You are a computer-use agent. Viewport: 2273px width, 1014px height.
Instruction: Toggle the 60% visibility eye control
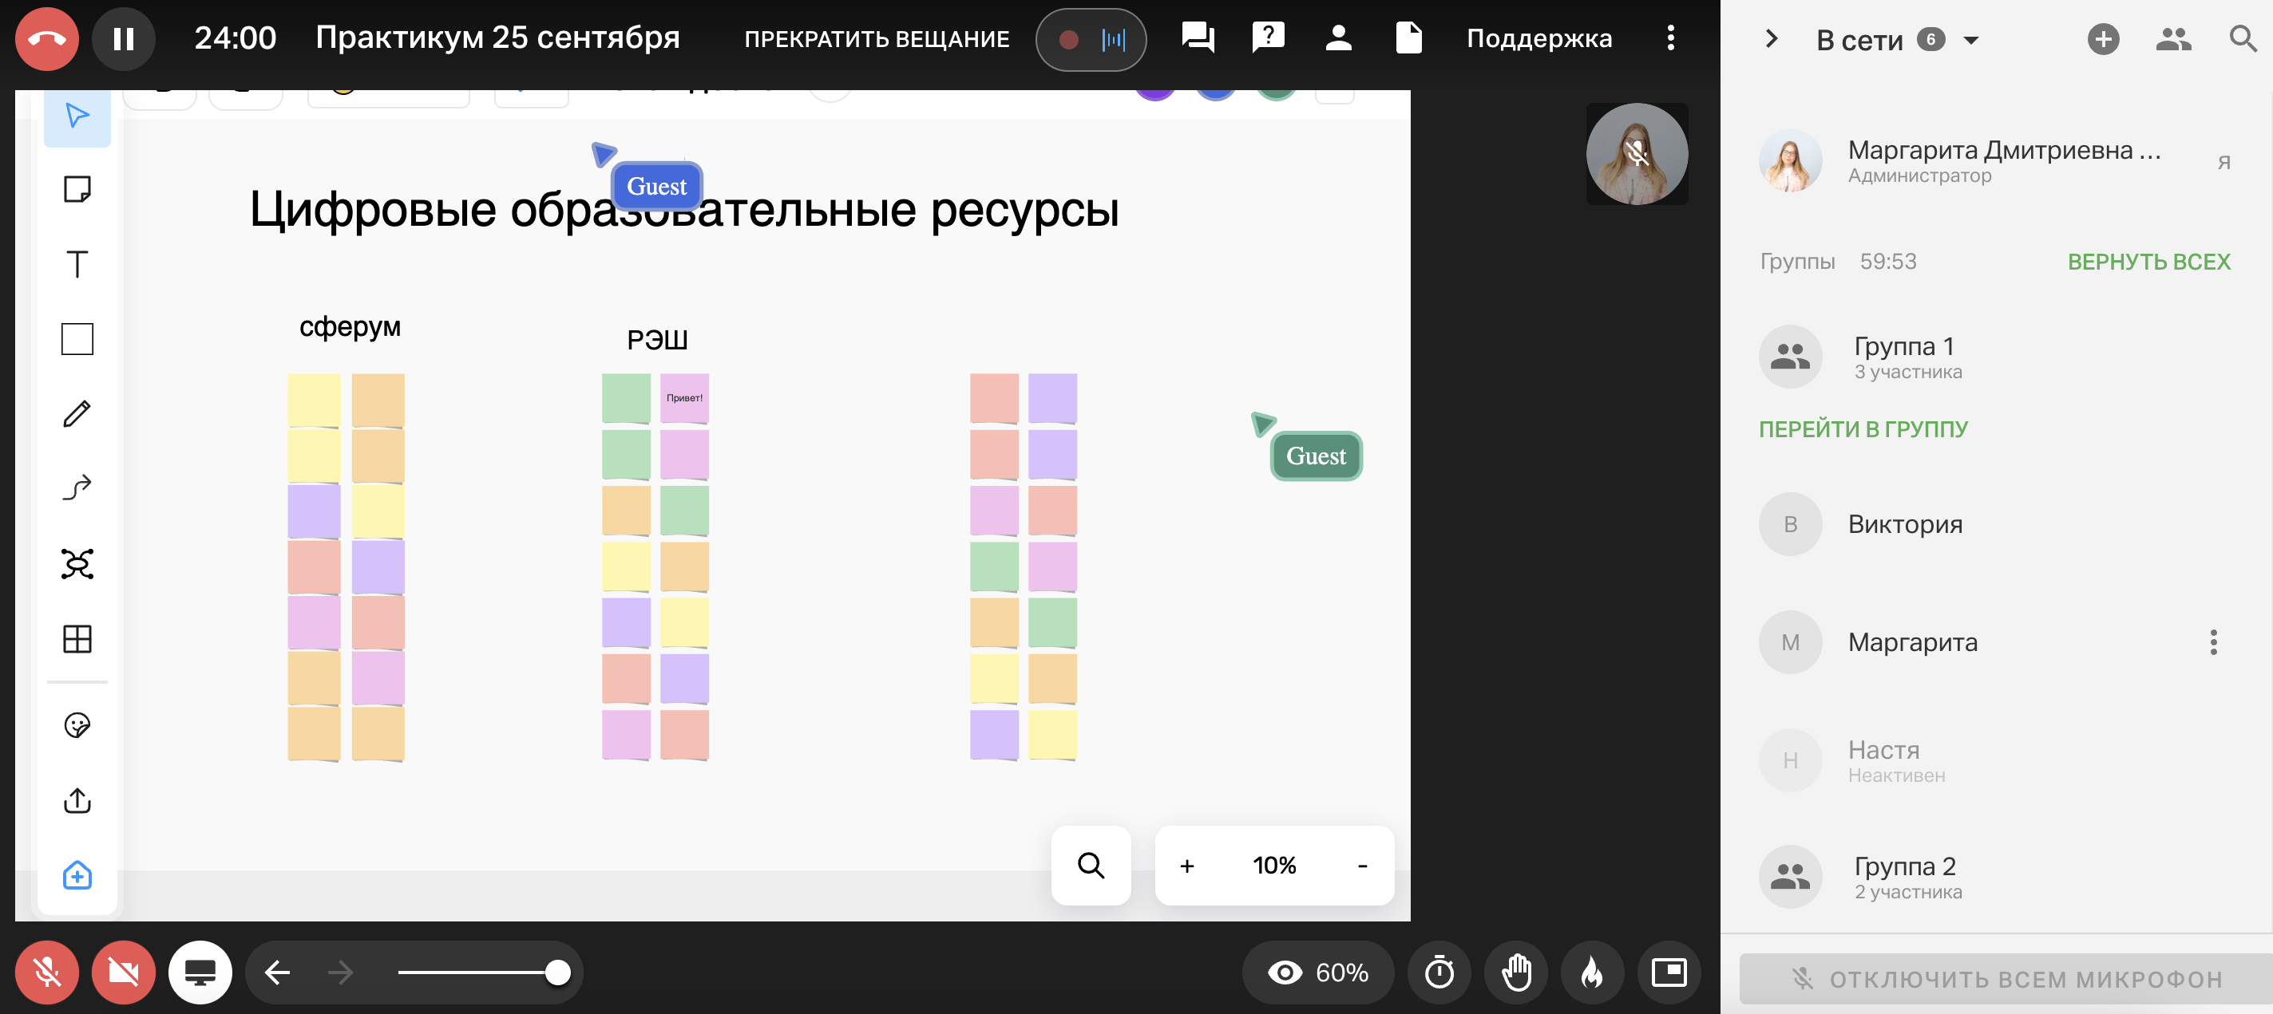(1317, 973)
